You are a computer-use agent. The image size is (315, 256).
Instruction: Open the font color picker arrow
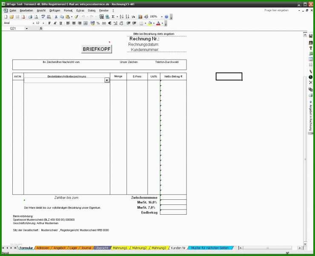(163, 23)
